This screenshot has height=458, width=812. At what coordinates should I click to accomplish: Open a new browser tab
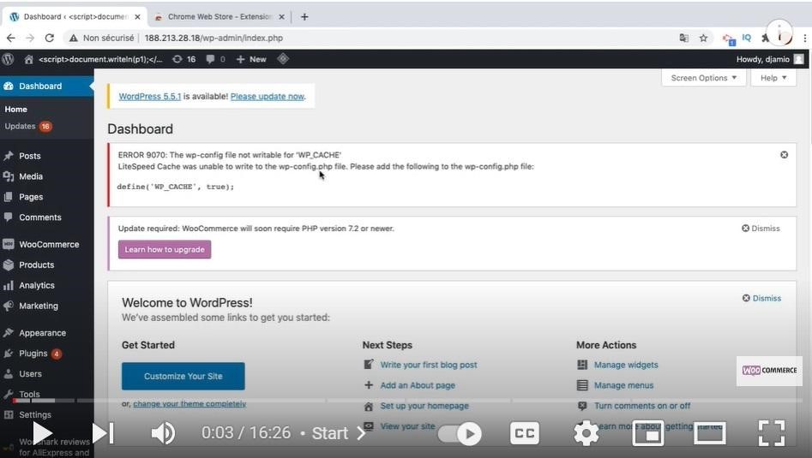pos(304,16)
